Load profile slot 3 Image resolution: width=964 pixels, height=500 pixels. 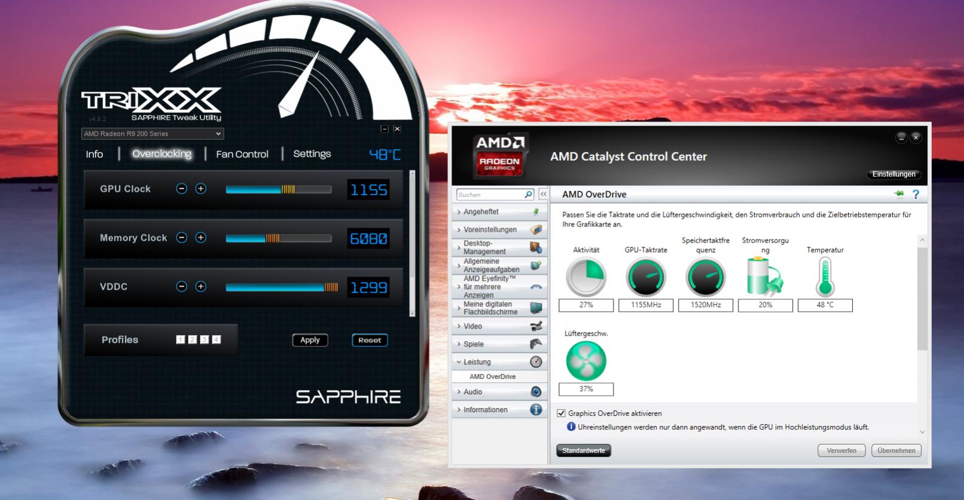pos(205,340)
